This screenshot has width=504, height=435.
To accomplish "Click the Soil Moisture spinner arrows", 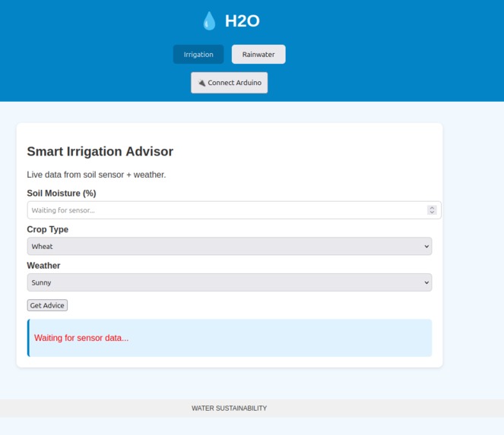I will 432,210.
